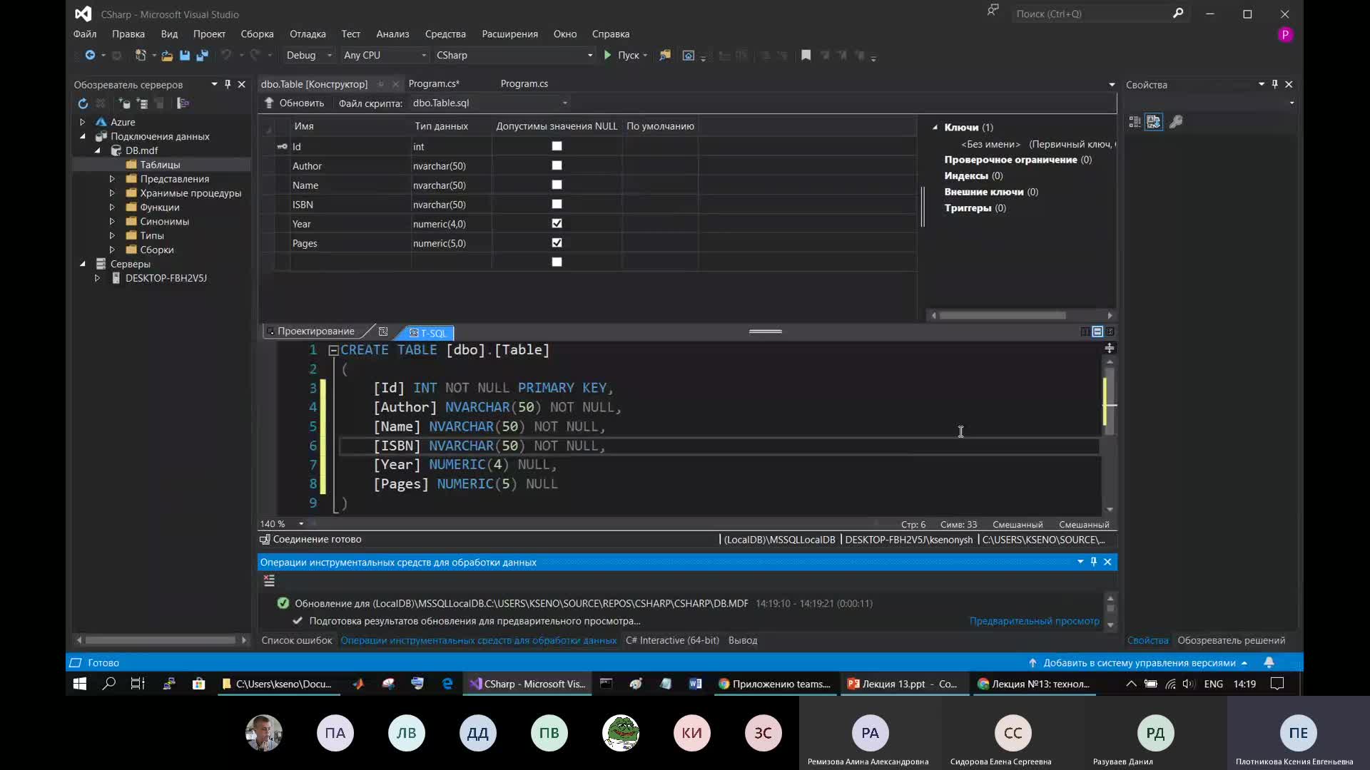Toggle Allow Nulls in empty new row

tap(557, 262)
